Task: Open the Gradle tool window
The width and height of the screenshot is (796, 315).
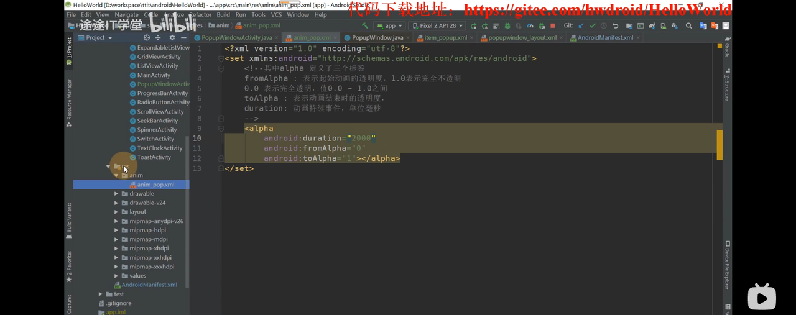Action: [727, 48]
